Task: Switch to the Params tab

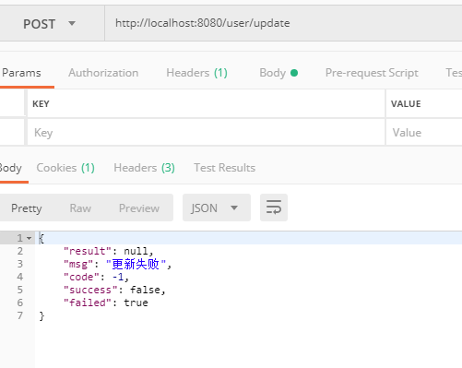Action: [x=21, y=73]
